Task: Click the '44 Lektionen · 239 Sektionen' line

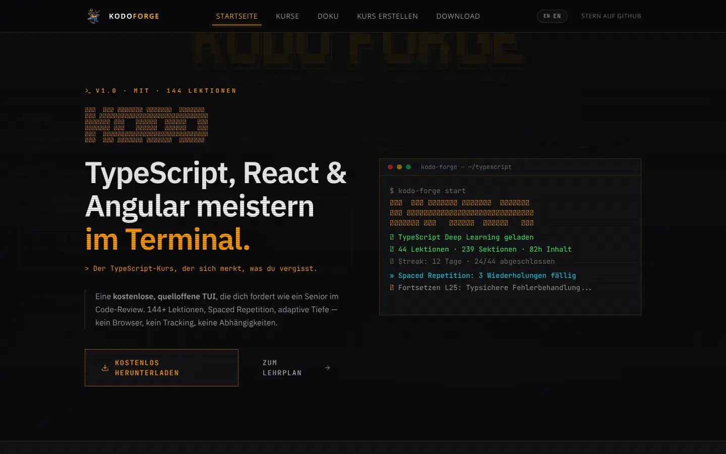Action: click(x=480, y=249)
